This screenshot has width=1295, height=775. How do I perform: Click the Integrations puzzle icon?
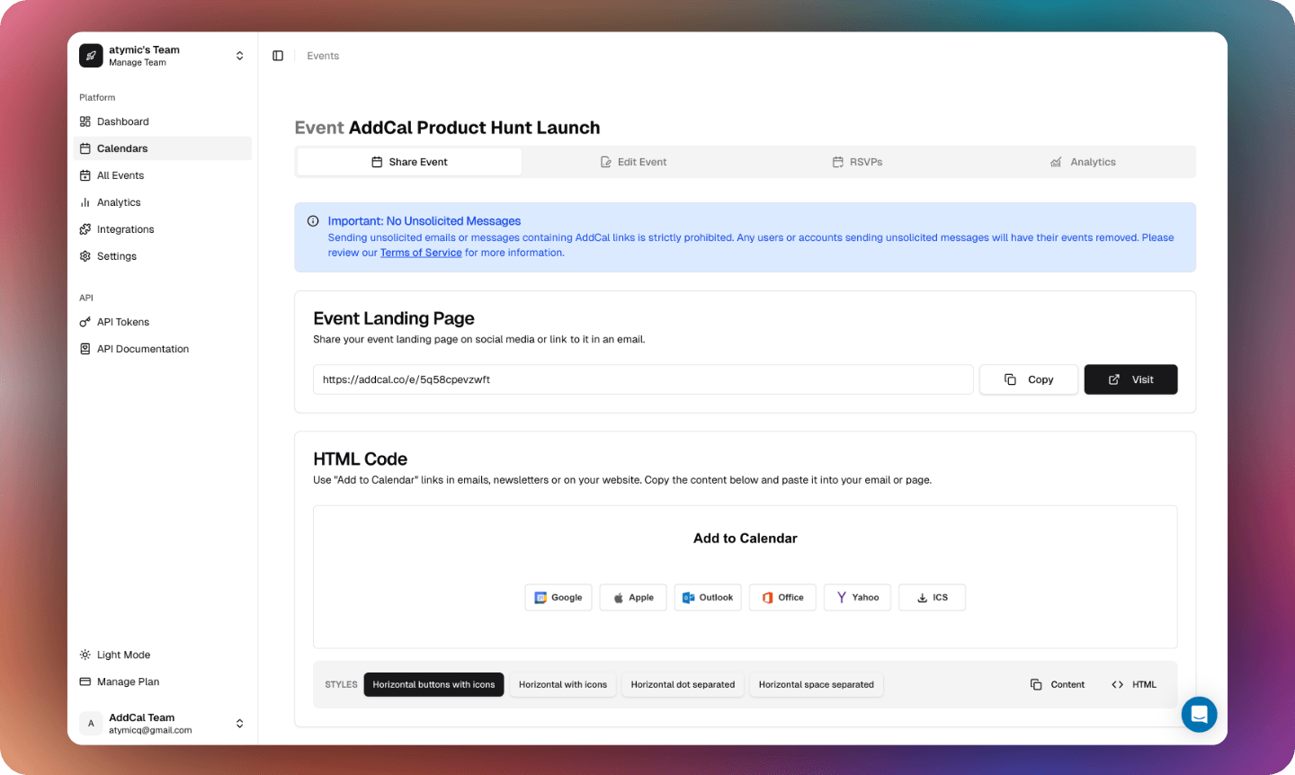(x=85, y=229)
